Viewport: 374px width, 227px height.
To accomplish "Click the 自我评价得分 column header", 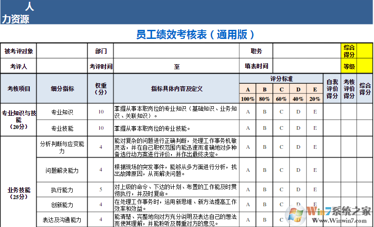I will [332, 89].
